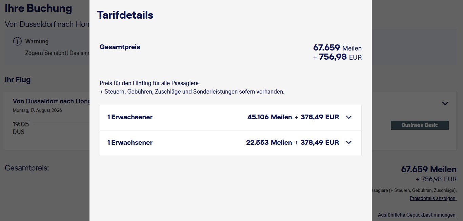The height and width of the screenshot is (221, 463).
Task: Select the Business Basic fare label
Action: [x=419, y=125]
